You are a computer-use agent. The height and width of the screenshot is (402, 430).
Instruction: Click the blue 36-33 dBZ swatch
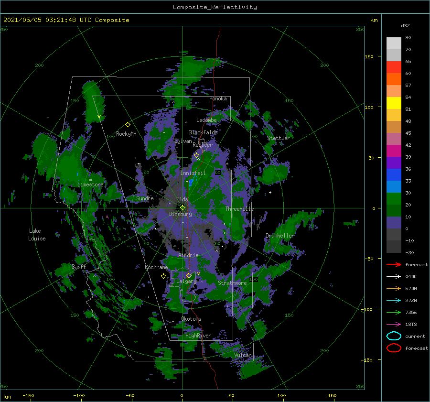click(394, 175)
